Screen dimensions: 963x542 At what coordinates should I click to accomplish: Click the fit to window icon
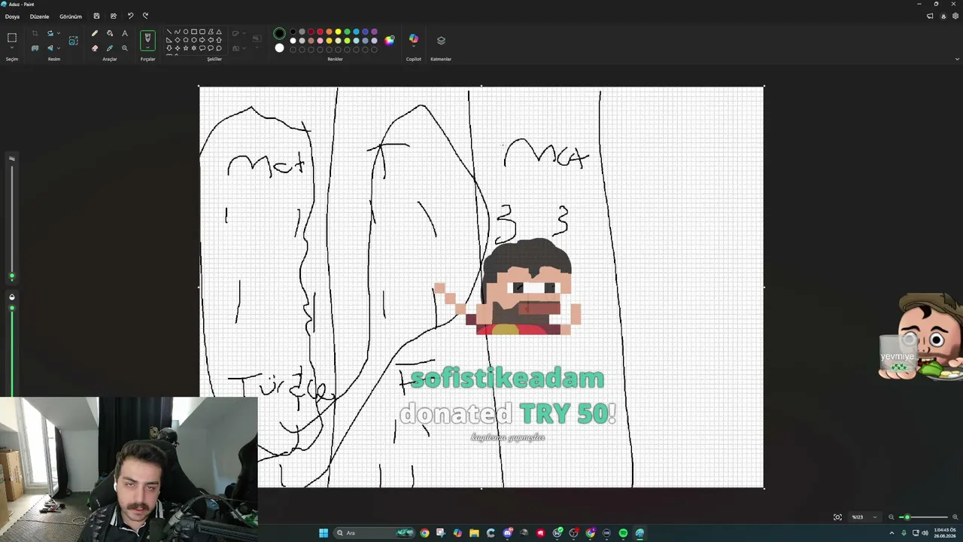837,517
